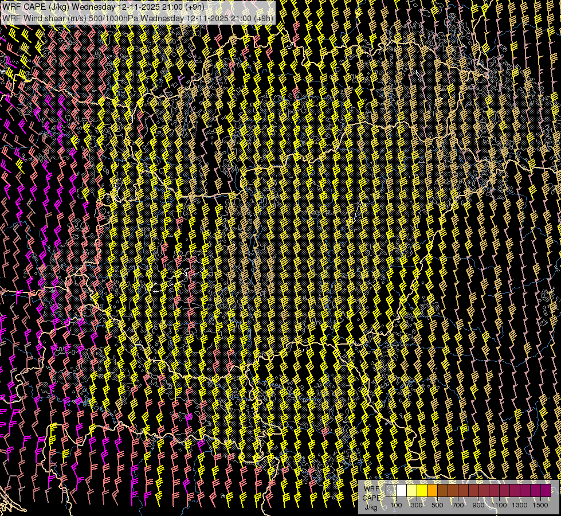Select the transparent first legend swatch
Screen dimensions: 561x516
[x=391, y=490]
